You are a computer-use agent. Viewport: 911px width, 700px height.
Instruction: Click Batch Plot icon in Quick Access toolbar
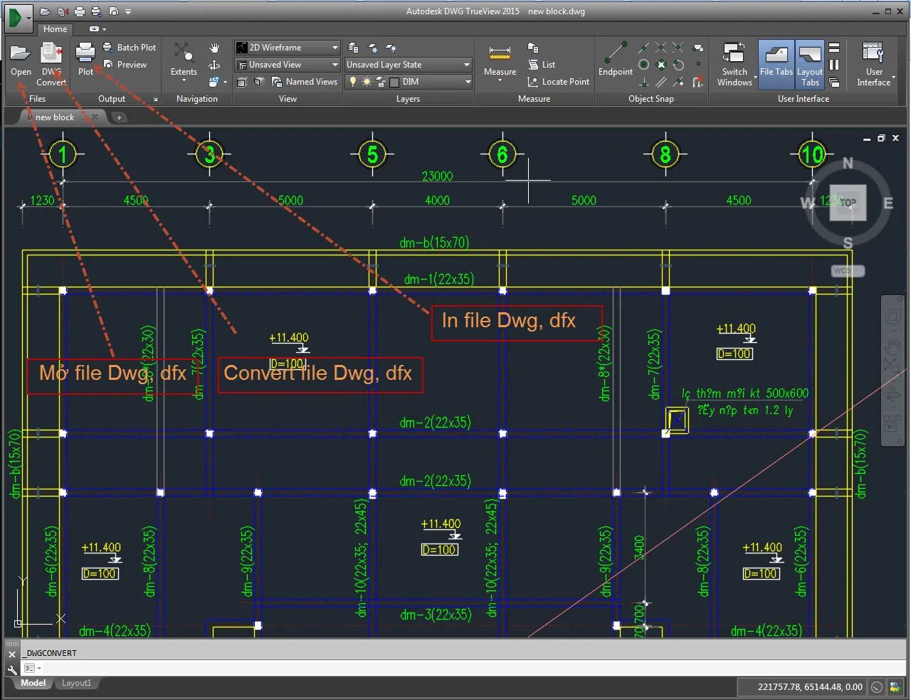[x=96, y=11]
